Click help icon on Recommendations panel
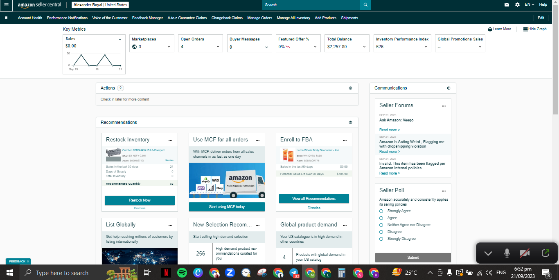Image resolution: width=559 pixels, height=280 pixels. (350, 122)
